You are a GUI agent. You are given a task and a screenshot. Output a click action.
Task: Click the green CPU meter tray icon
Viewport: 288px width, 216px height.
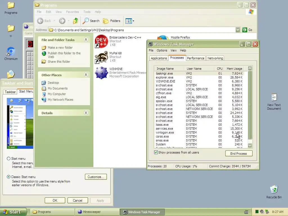(257, 212)
